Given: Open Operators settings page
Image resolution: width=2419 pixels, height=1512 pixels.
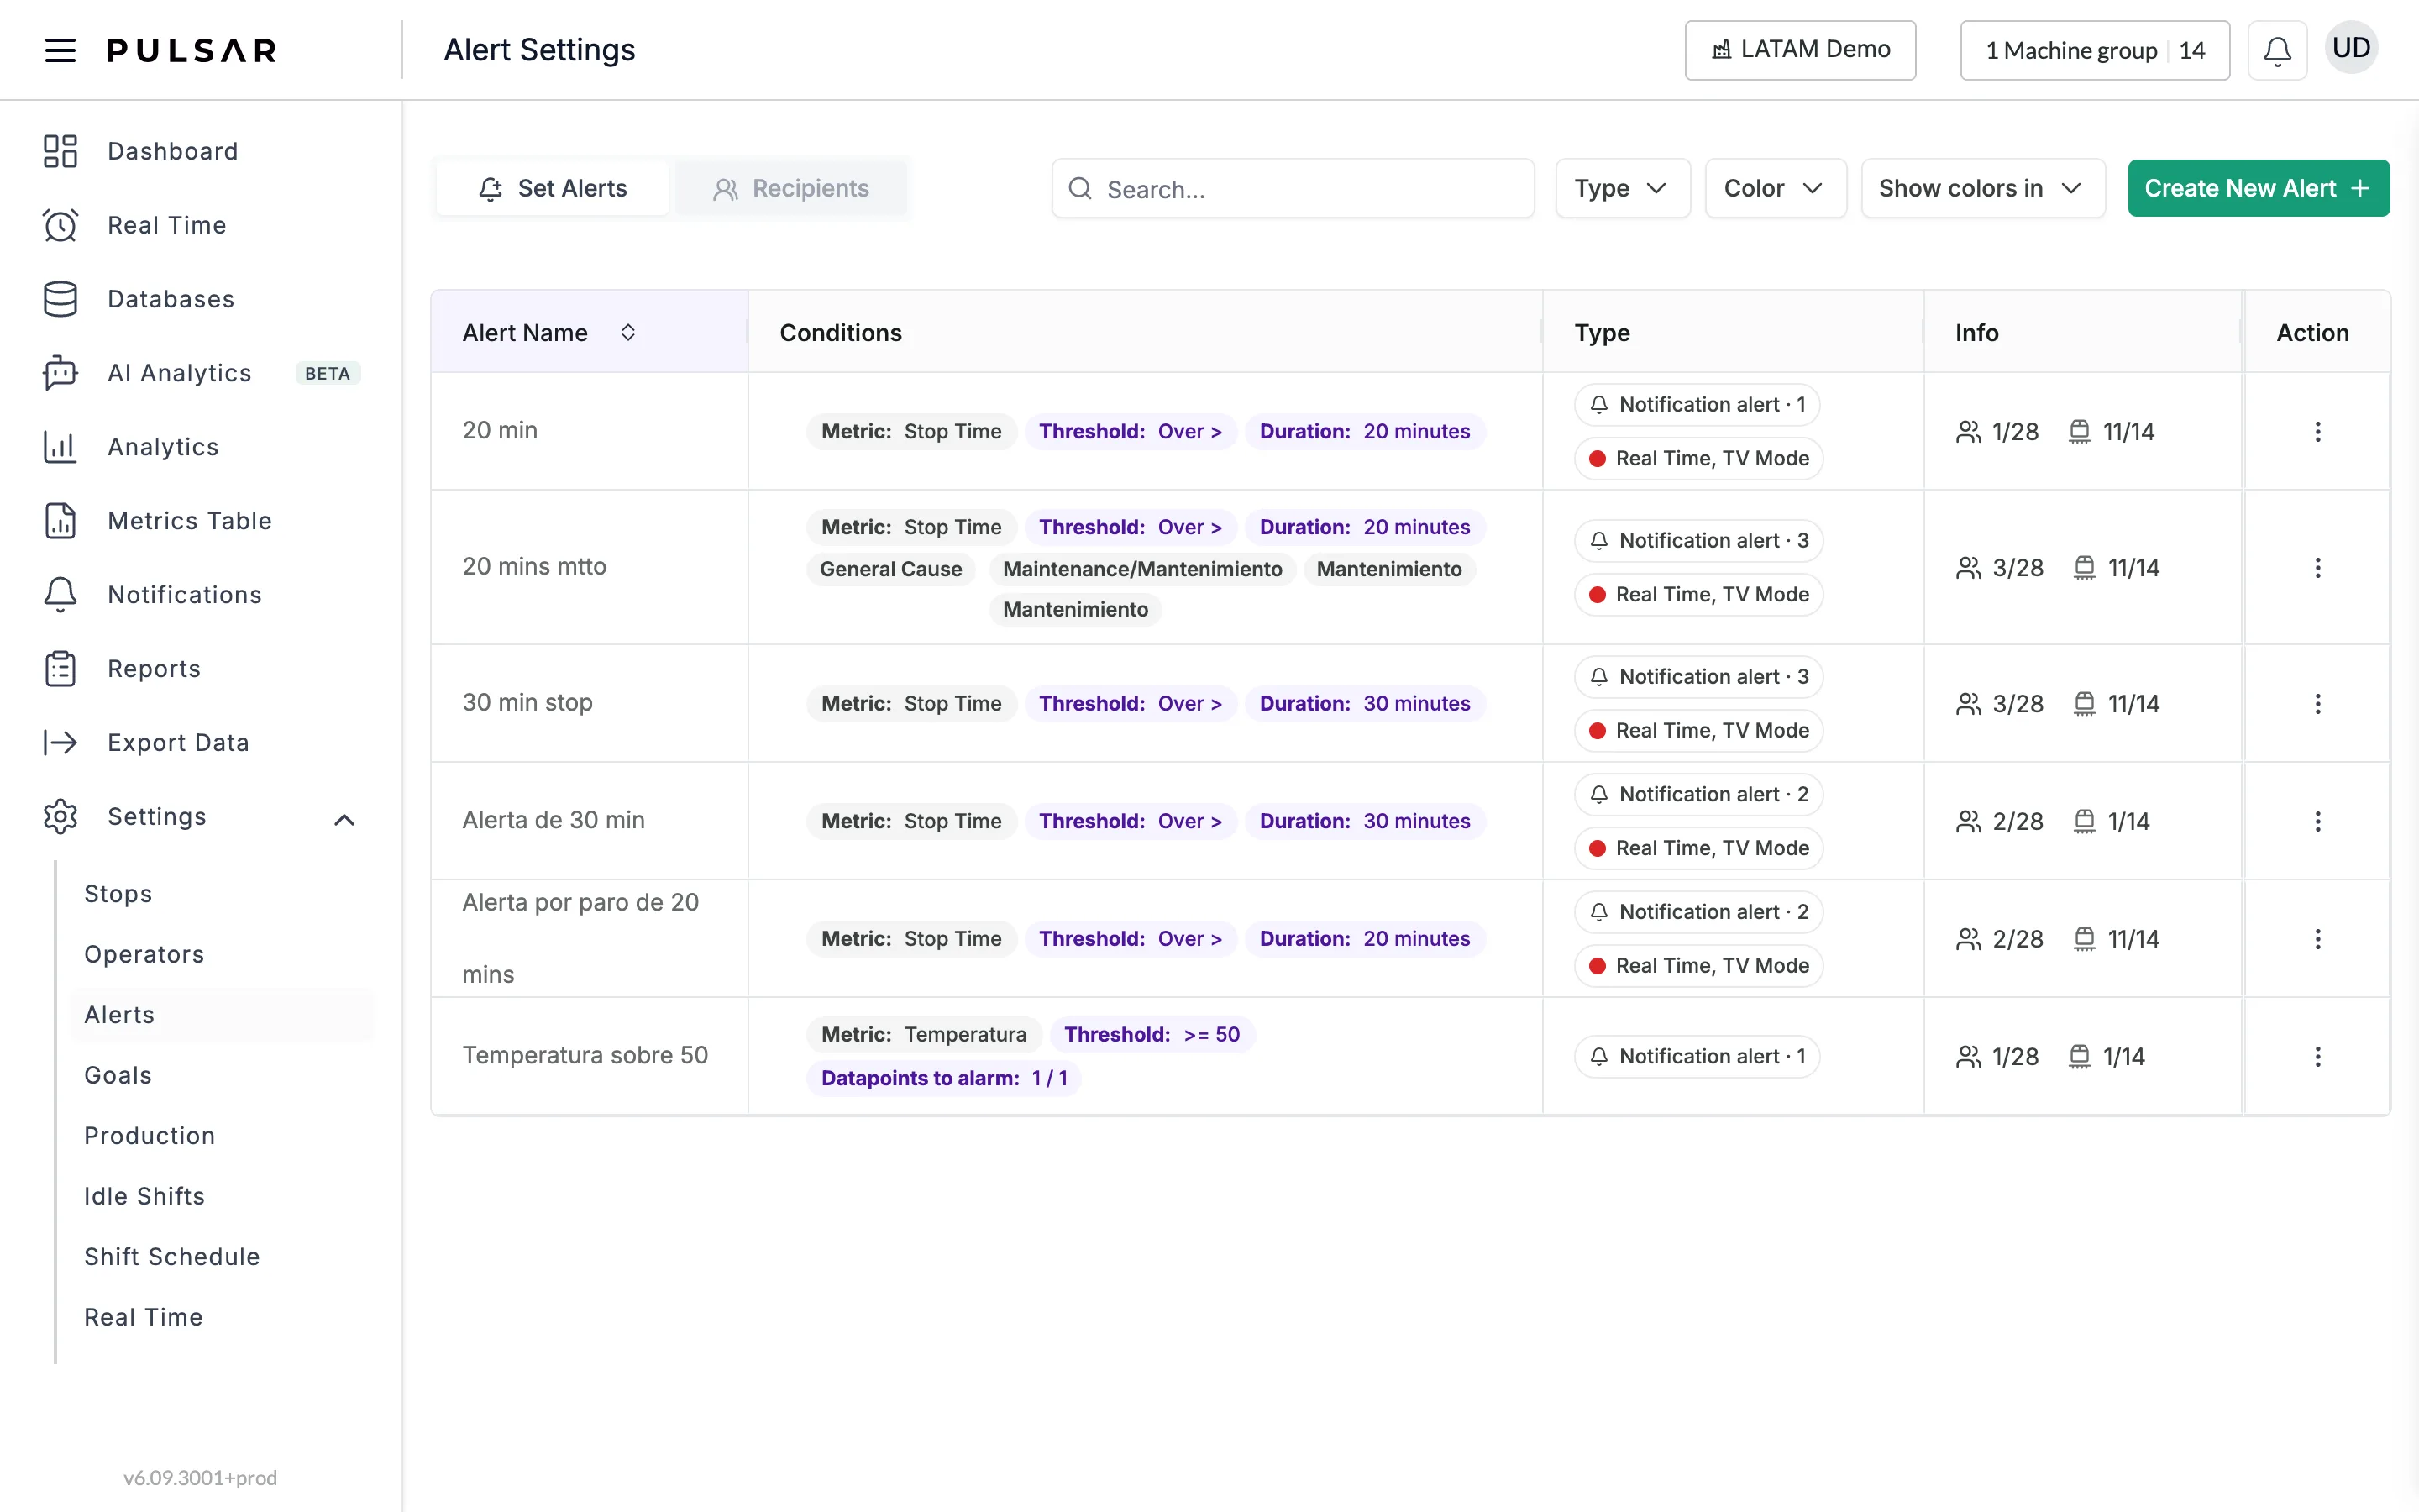Looking at the screenshot, I should pyautogui.click(x=144, y=955).
